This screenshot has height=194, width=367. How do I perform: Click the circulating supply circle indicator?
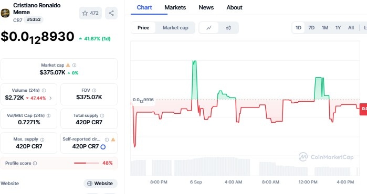click(x=103, y=147)
